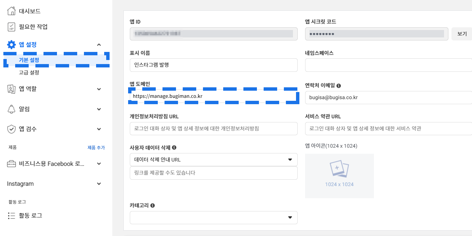
Task: Open the 대시보드 home icon
Action: [11, 11]
